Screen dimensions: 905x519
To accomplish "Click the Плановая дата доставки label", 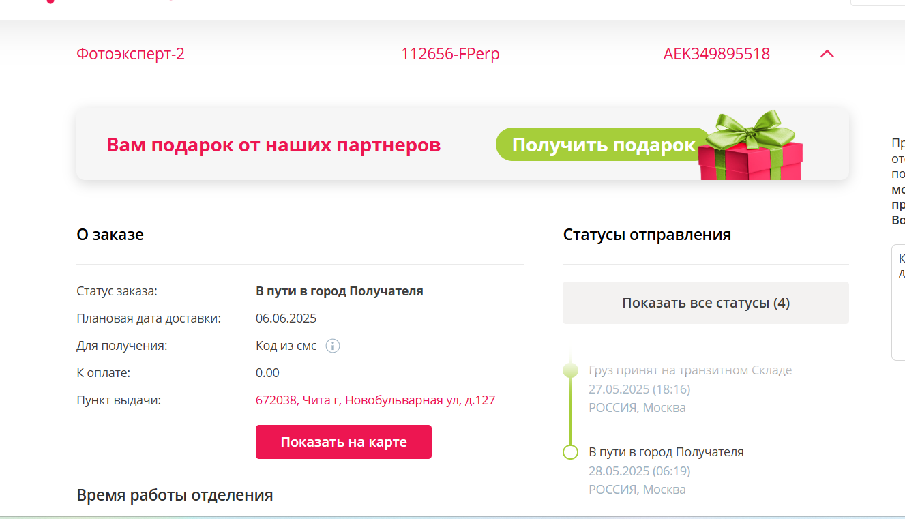I will (149, 318).
